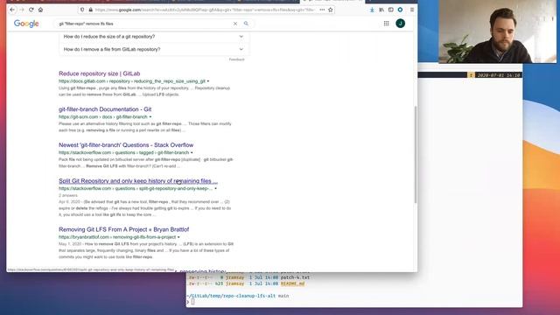Expand 'How do I remove a file from GitLab repository?'
560x315 pixels.
[154, 49]
